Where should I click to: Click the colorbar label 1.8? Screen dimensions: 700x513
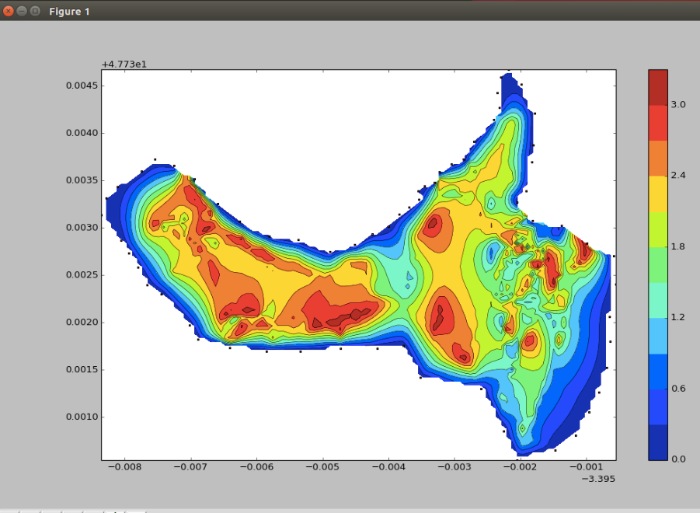coord(678,246)
